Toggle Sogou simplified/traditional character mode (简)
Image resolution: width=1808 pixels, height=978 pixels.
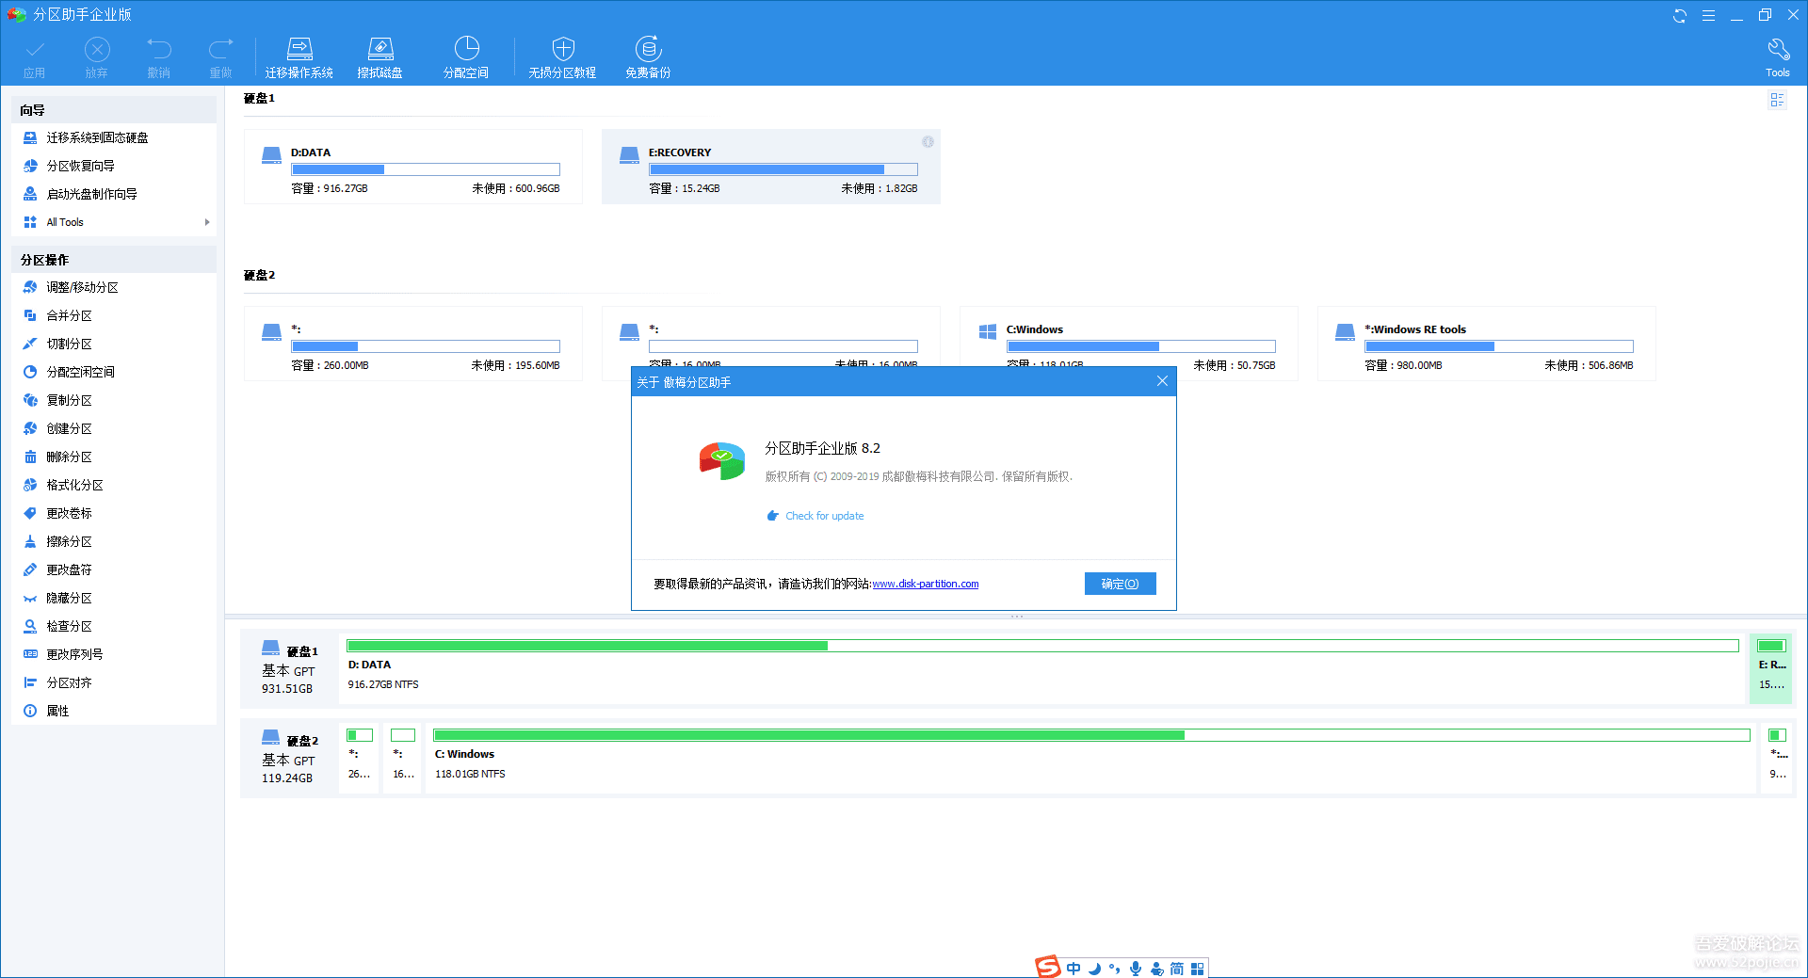1177,969
